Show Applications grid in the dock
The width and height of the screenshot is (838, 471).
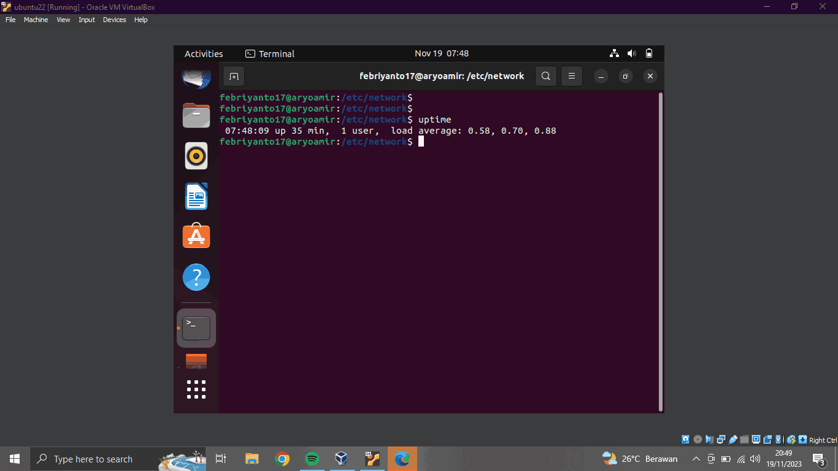196,389
